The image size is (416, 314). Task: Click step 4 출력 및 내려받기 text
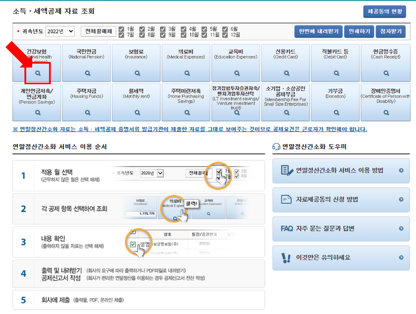[61, 270]
